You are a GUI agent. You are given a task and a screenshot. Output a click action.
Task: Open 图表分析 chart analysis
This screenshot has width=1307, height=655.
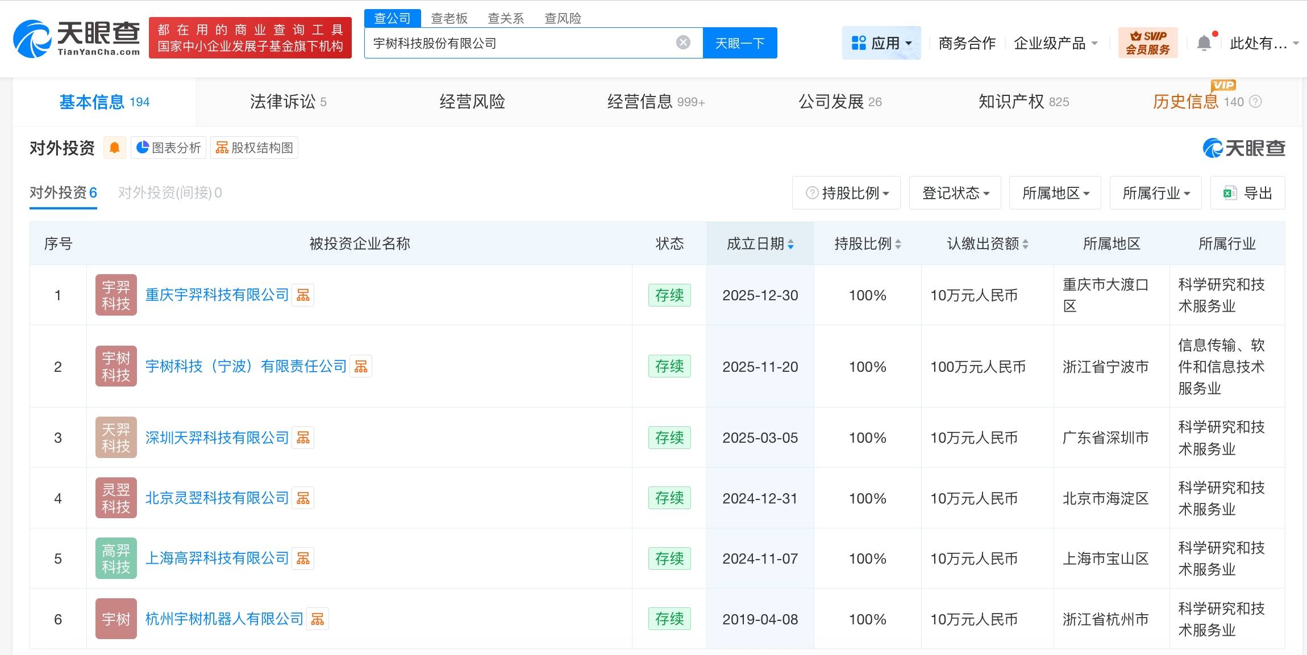pyautogui.click(x=169, y=148)
